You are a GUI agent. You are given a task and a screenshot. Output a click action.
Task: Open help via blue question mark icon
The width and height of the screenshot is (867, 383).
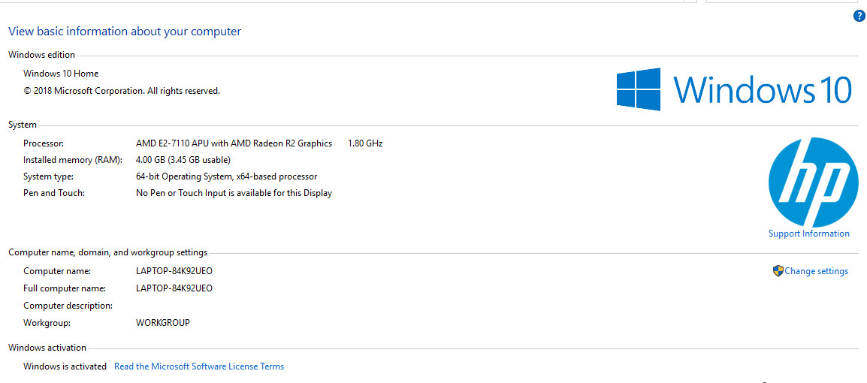[859, 17]
